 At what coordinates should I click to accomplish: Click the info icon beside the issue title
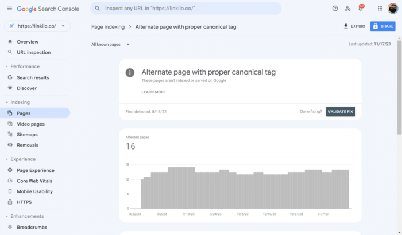(x=130, y=73)
